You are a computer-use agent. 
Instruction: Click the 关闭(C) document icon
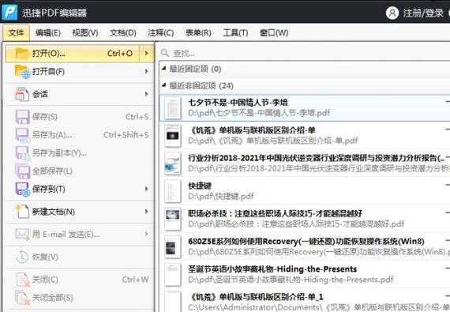click(23, 280)
